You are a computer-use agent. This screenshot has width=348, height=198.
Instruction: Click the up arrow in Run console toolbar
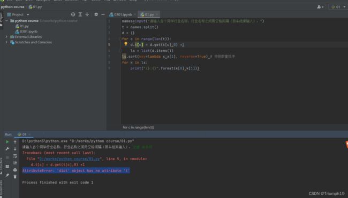15,142
